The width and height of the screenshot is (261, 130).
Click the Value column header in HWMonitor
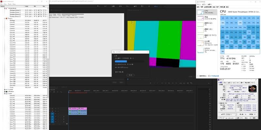[29, 6]
